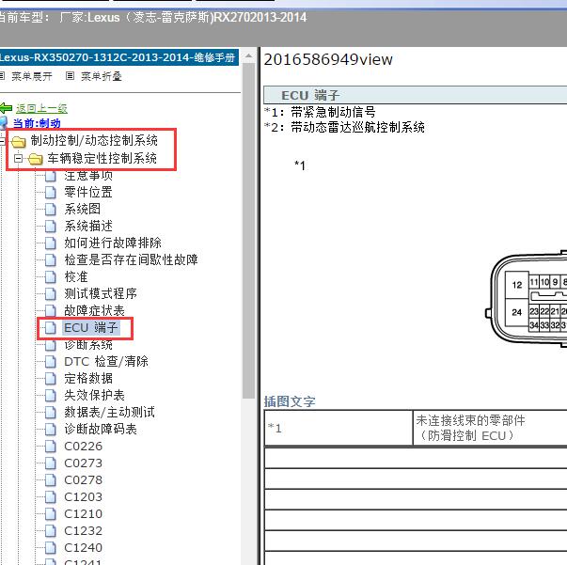The height and width of the screenshot is (565, 567).
Task: Click the 菜单折叠 square icon
Action: pos(70,76)
